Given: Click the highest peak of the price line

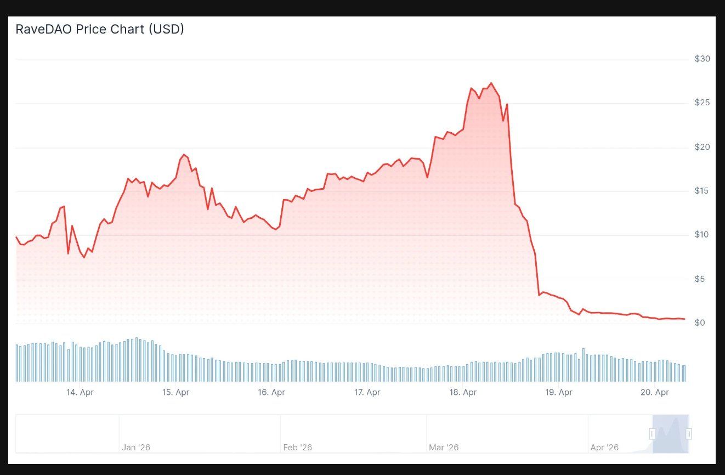Looking at the screenshot, I should point(491,83).
